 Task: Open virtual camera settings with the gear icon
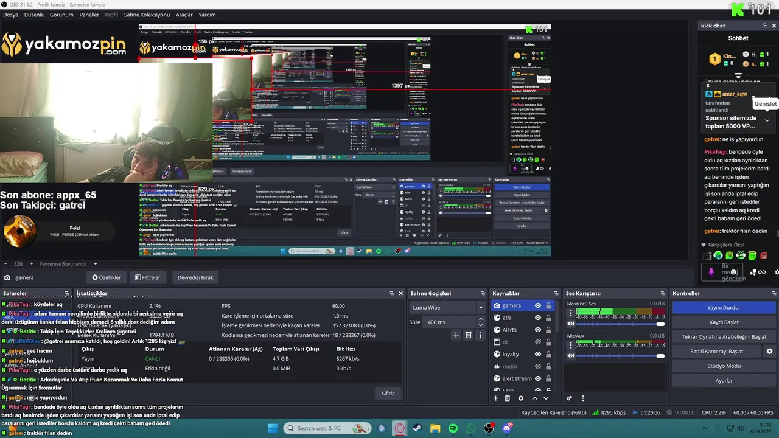click(769, 352)
